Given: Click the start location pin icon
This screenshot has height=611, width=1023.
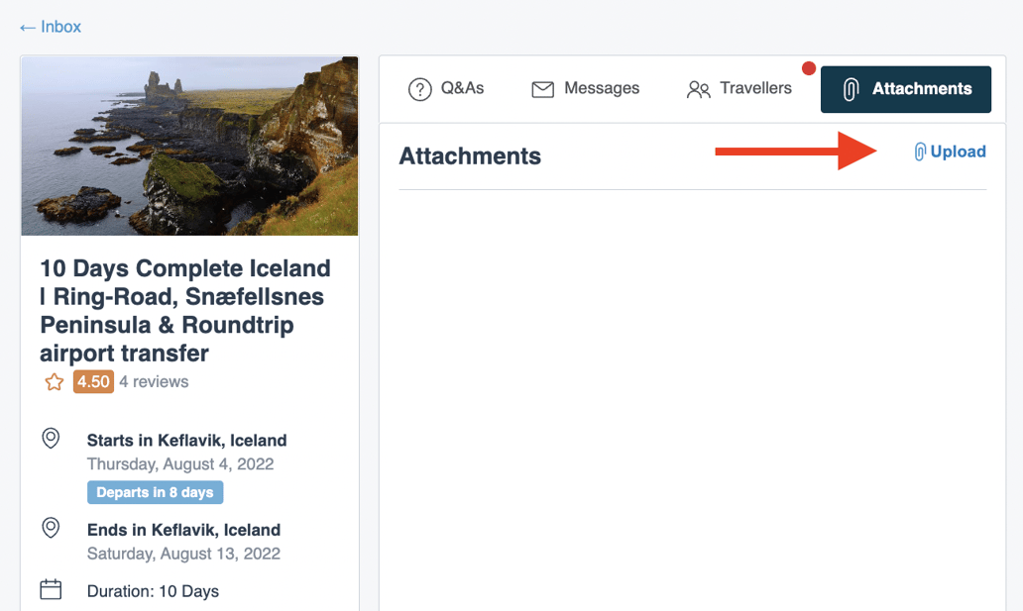Looking at the screenshot, I should click(51, 439).
